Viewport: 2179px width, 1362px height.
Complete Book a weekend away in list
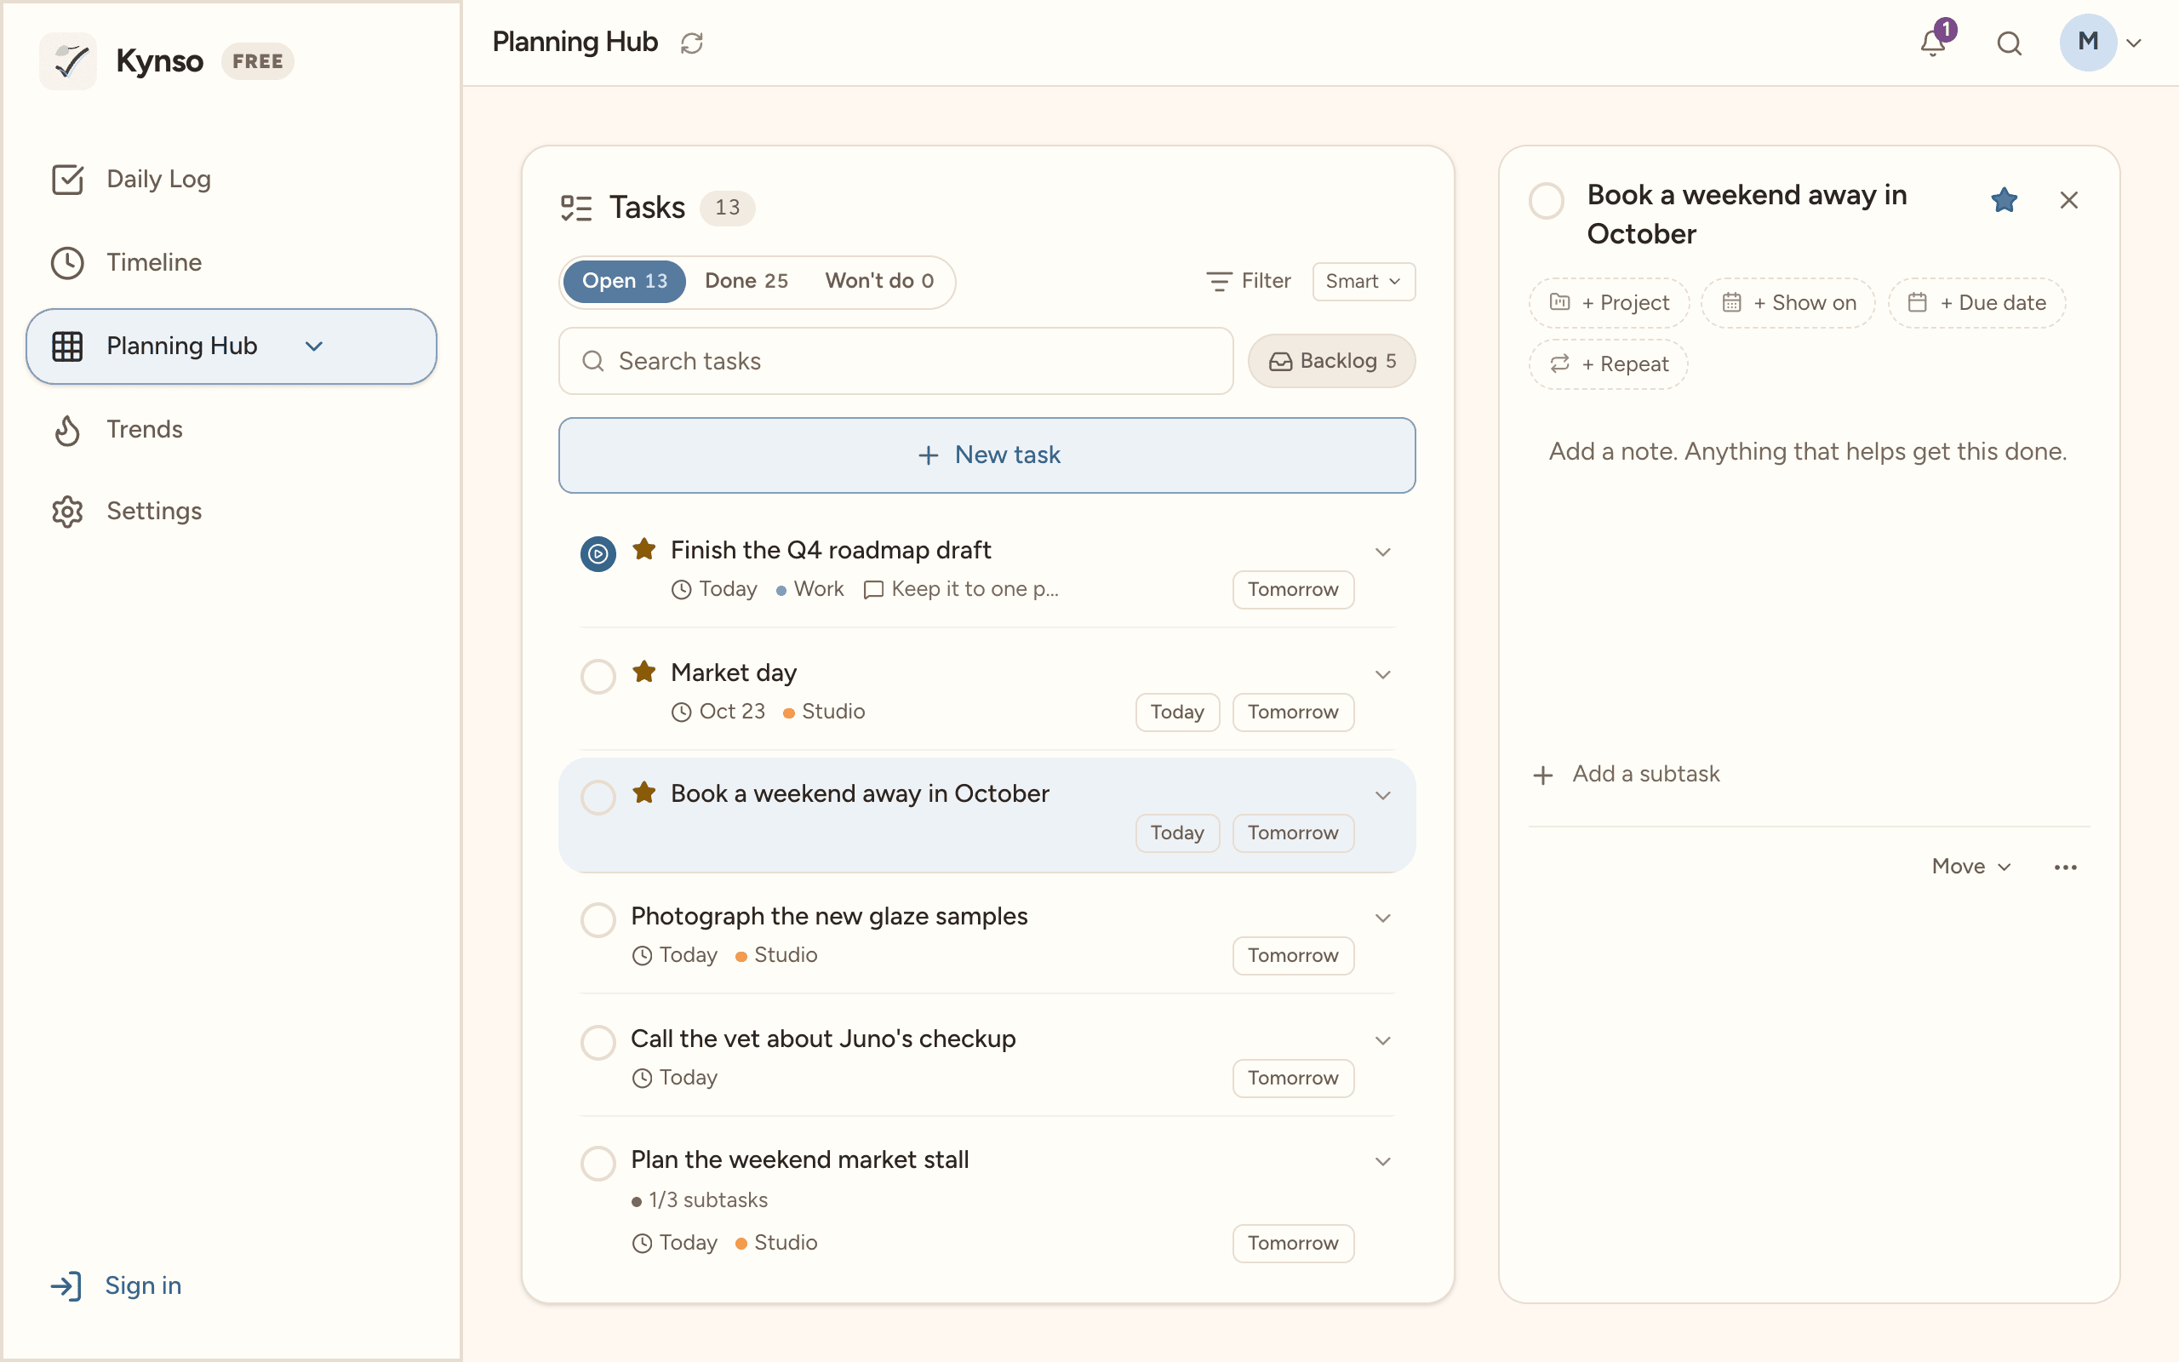pos(598,796)
